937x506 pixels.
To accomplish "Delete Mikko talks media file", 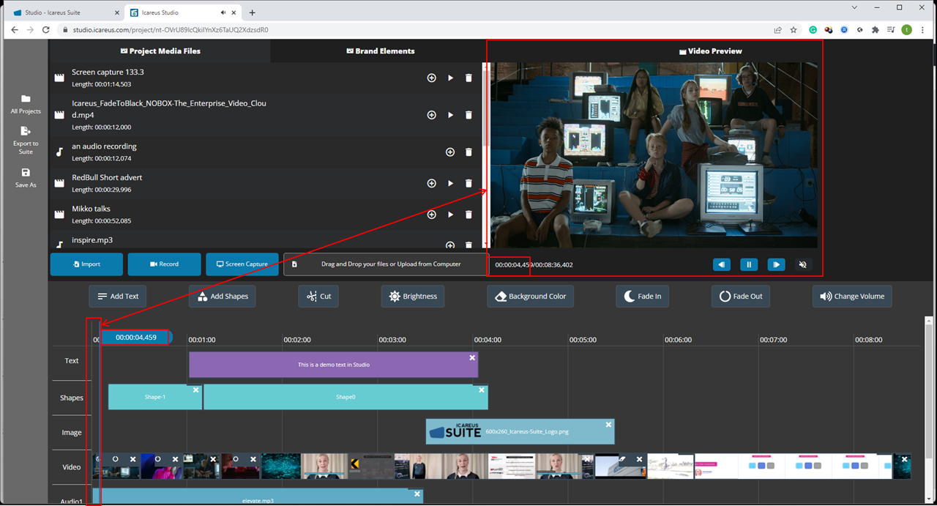I will click(469, 215).
